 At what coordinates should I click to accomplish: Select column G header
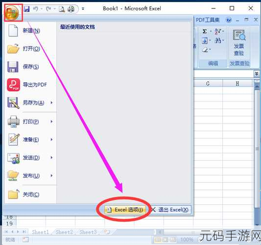(208, 83)
